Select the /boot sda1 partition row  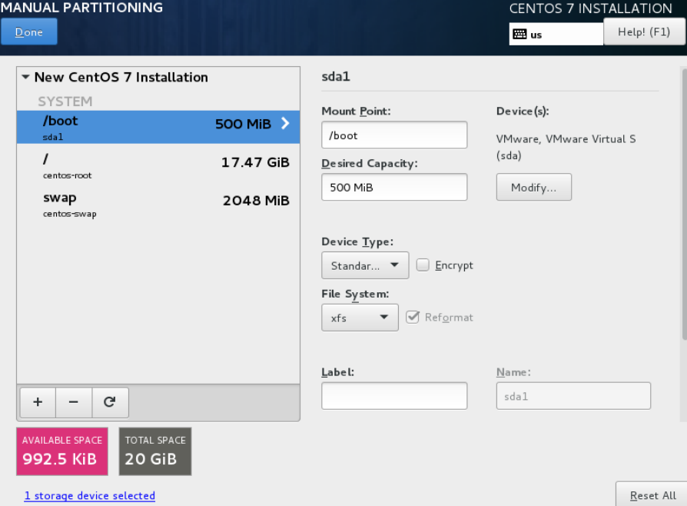click(158, 127)
